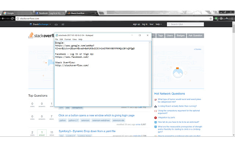Open the Notepad View menu

click(x=75, y=39)
